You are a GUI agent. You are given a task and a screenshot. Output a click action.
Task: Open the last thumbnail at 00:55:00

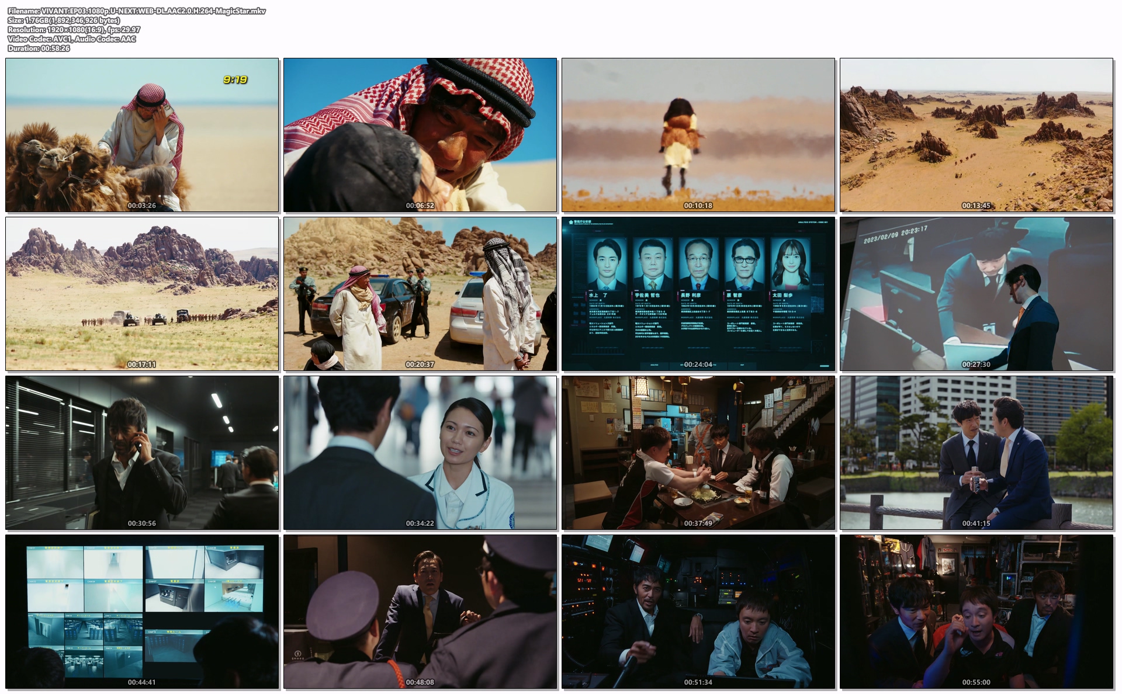976,611
